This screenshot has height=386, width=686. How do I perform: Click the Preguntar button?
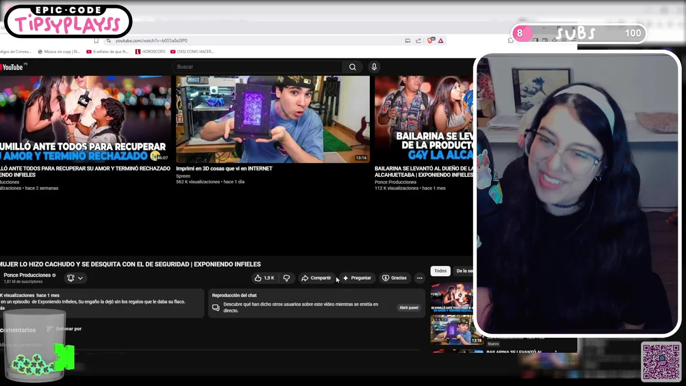coord(357,278)
